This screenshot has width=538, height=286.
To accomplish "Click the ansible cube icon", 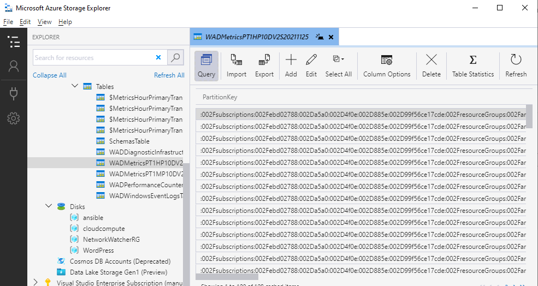I will point(74,217).
